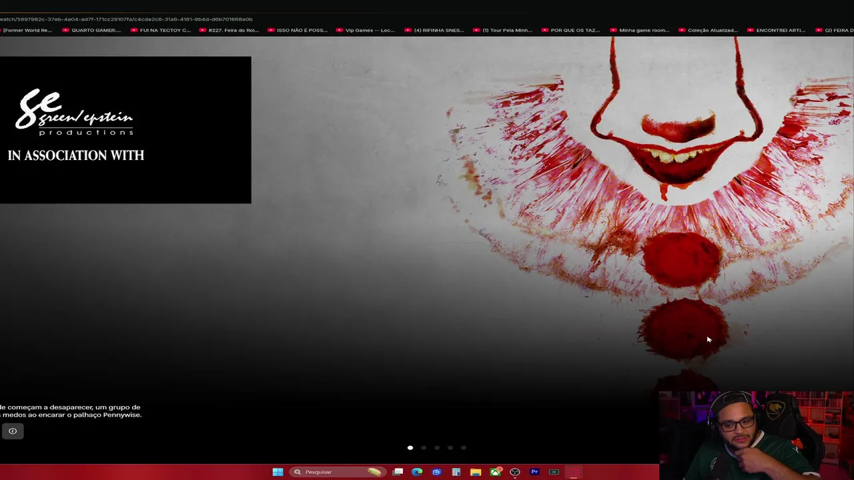
Task: Open the Xbox app with notification badge
Action: pos(495,472)
